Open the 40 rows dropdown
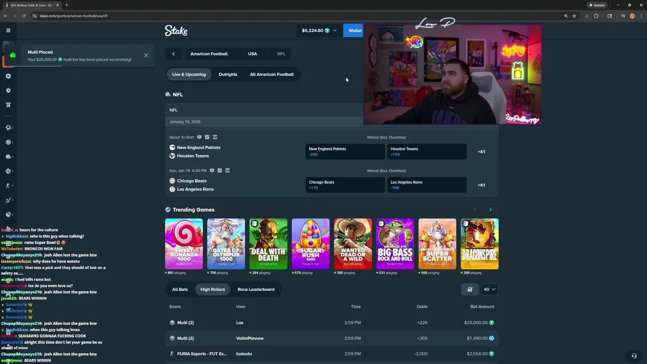 pyautogui.click(x=489, y=290)
